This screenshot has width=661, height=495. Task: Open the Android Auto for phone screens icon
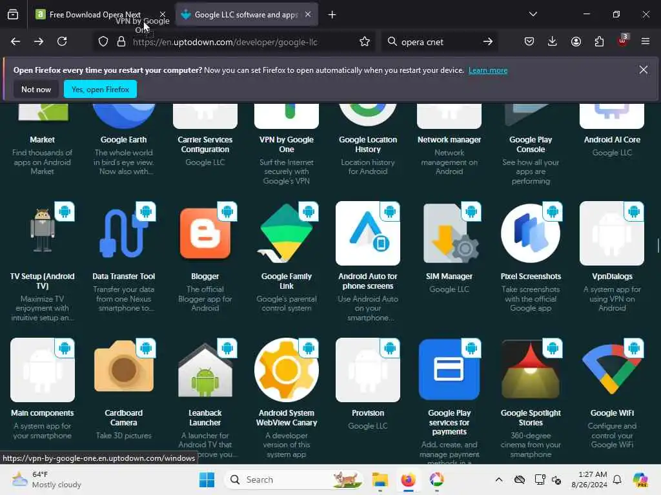pyautogui.click(x=367, y=233)
